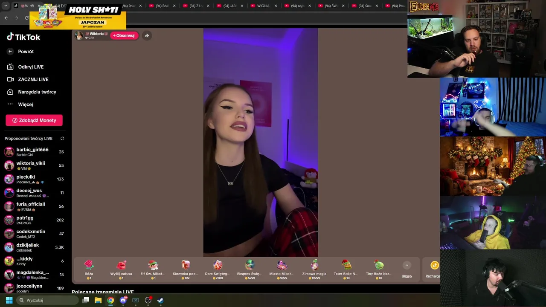Send the Dom Świąteczny gift costing 2200

[x=217, y=269]
